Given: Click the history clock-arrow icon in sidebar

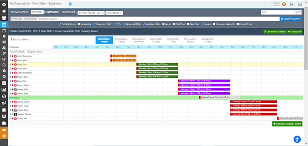Looking at the screenshot, I should point(4,76).
